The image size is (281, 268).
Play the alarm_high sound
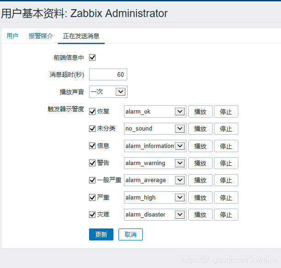(x=200, y=198)
